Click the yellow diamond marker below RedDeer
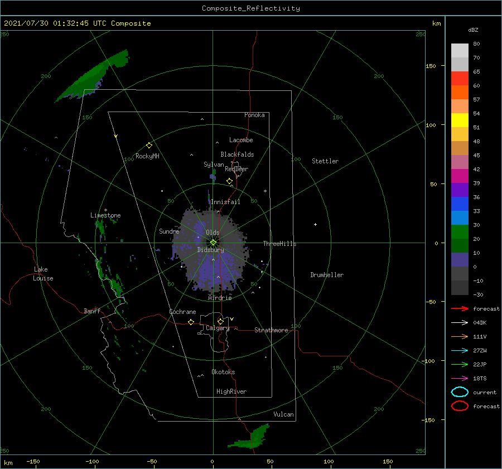Viewport: 502px width, 469px height. point(230,181)
